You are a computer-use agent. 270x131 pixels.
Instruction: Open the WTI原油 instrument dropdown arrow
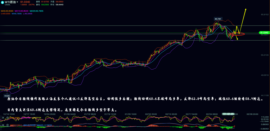[x=17, y=2]
